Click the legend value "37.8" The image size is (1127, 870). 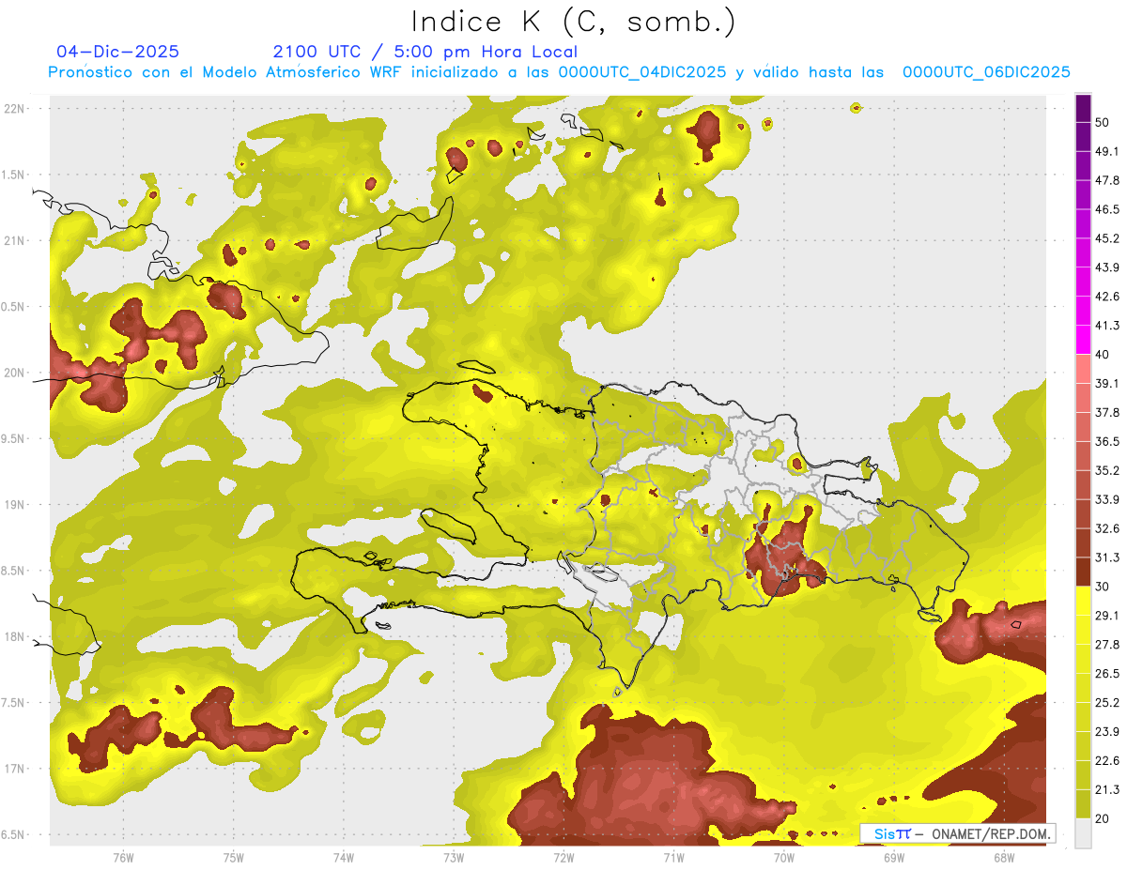pos(1107,412)
